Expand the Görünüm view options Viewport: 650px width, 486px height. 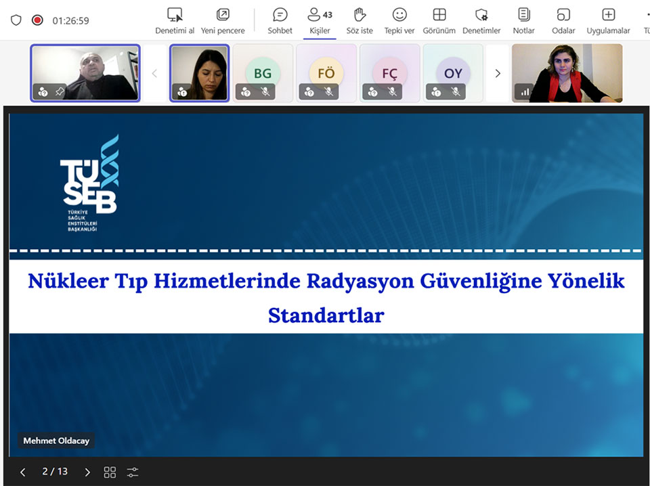click(x=439, y=16)
